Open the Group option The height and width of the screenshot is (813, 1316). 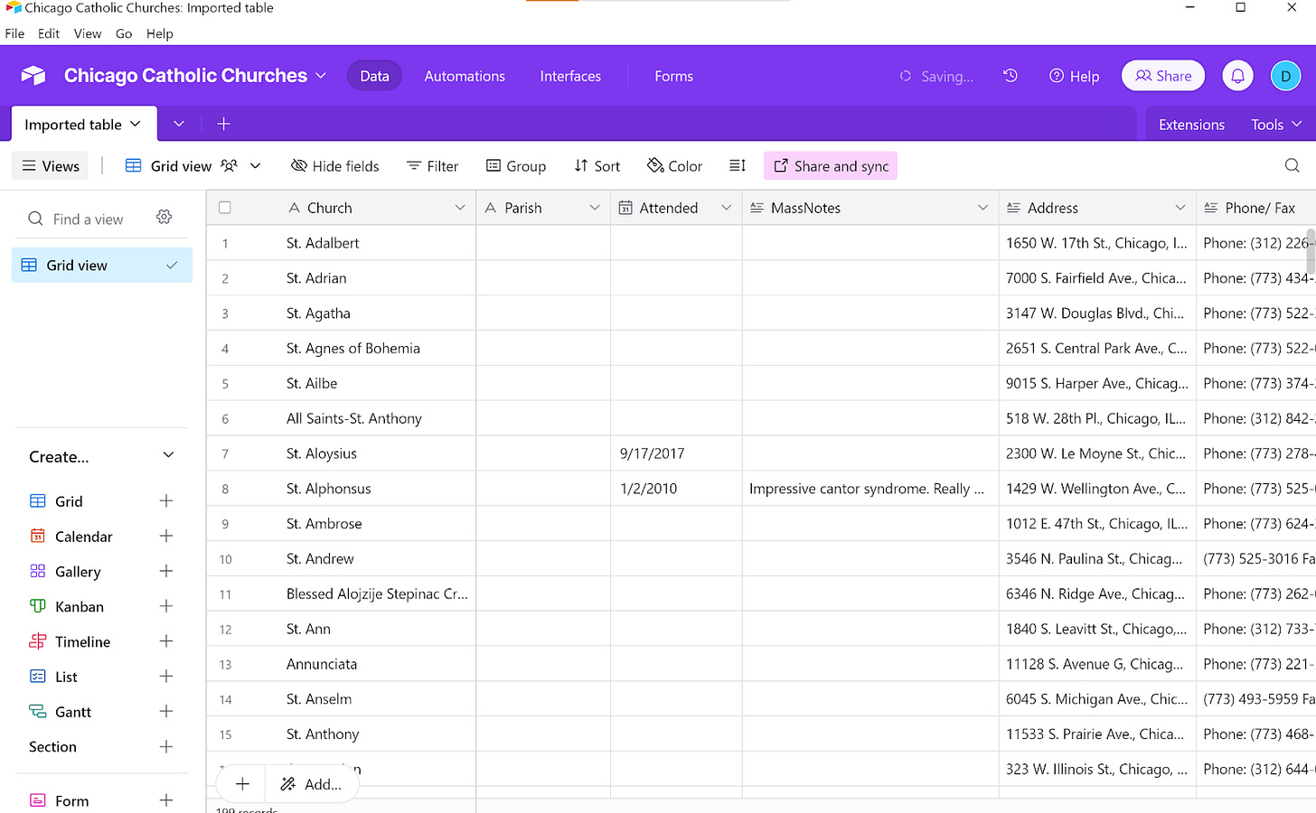[516, 166]
